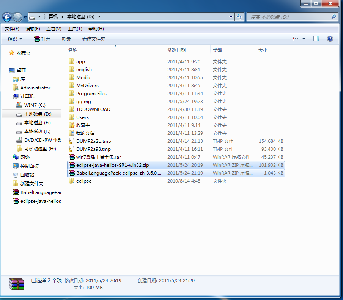Select eclipse-java-helios archive in the sidebar
Viewport: 343px width, 300px height.
click(x=36, y=201)
